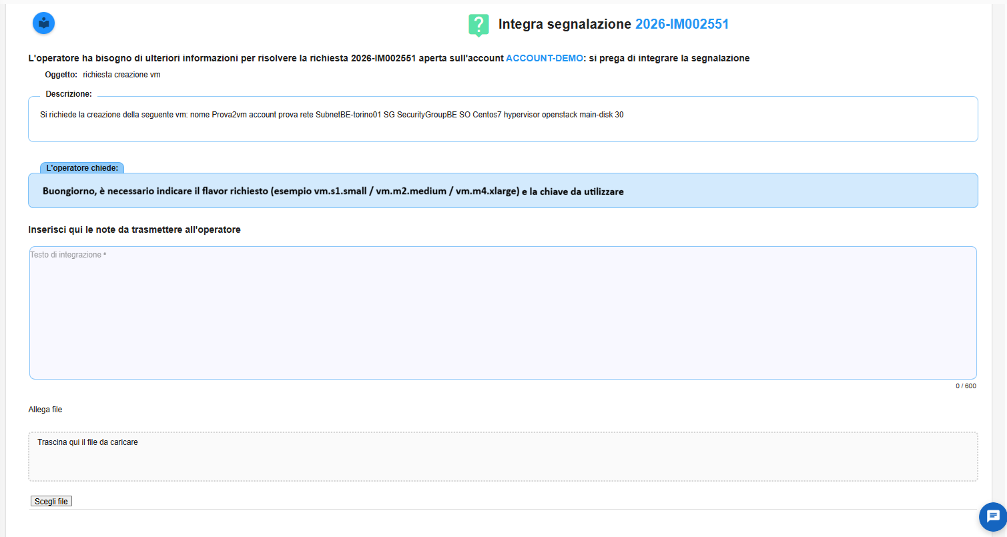The width and height of the screenshot is (1007, 537).
Task: Open the ACCOUNT-DEMO account link
Action: click(545, 58)
